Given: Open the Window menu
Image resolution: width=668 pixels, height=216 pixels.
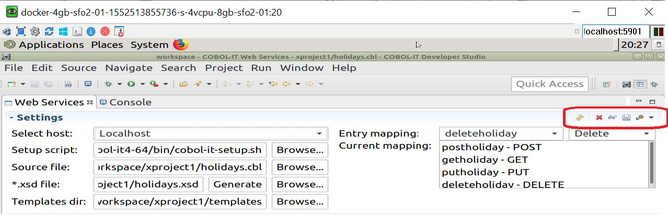Looking at the screenshot, I should [x=302, y=68].
